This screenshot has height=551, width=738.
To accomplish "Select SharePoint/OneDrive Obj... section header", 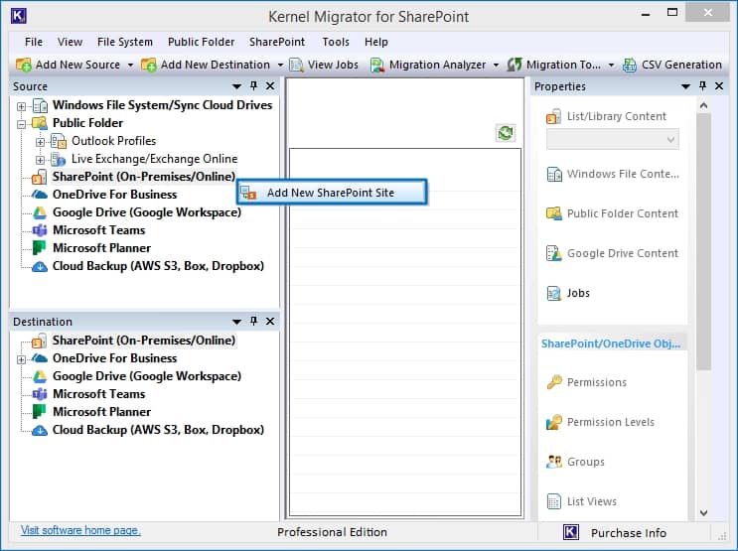I will [611, 344].
